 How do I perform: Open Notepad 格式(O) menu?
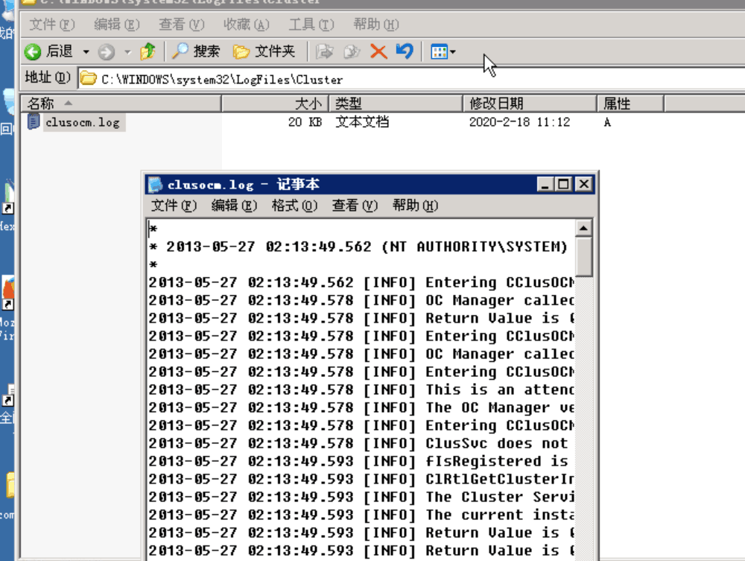[x=294, y=206]
